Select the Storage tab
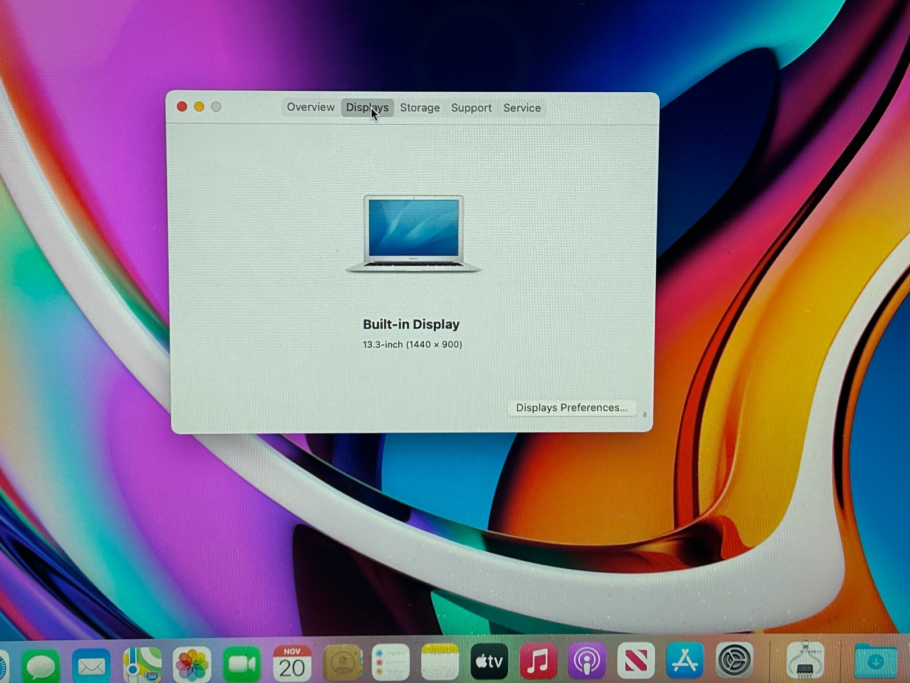 pyautogui.click(x=420, y=108)
